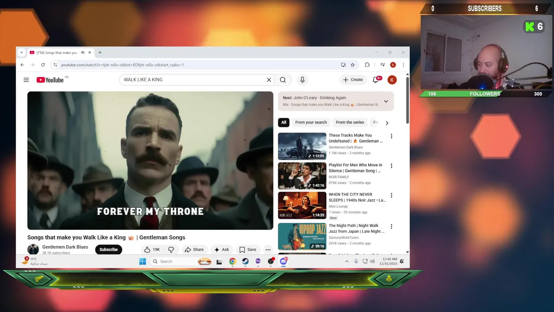This screenshot has height=312, width=554.
Task: Open the Gentlemen Dark Blues channel name
Action: [x=65, y=247]
